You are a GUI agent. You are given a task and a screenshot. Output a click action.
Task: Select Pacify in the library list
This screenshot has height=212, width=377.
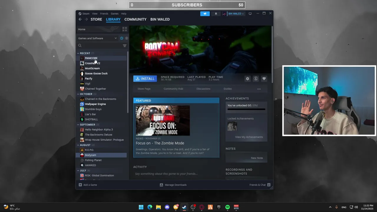[x=102, y=79]
